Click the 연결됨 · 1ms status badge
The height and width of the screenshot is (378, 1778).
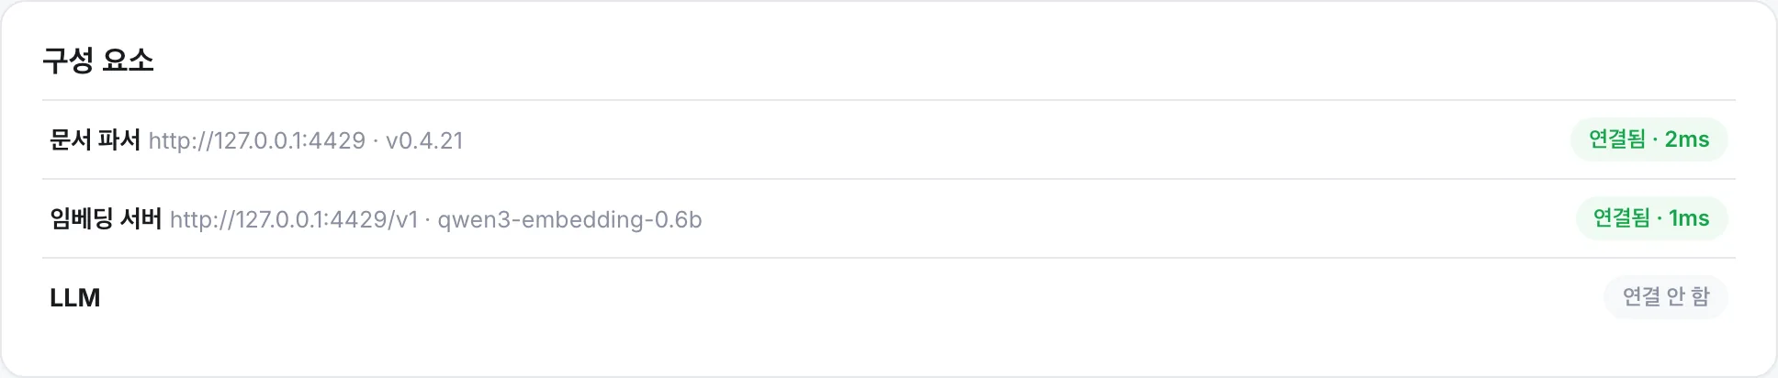pos(1651,218)
